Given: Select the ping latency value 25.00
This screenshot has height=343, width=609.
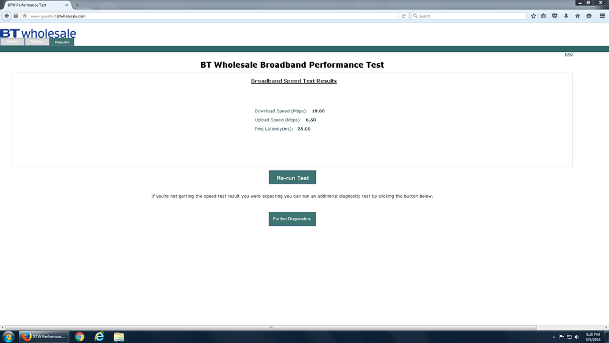Looking at the screenshot, I should click(304, 129).
